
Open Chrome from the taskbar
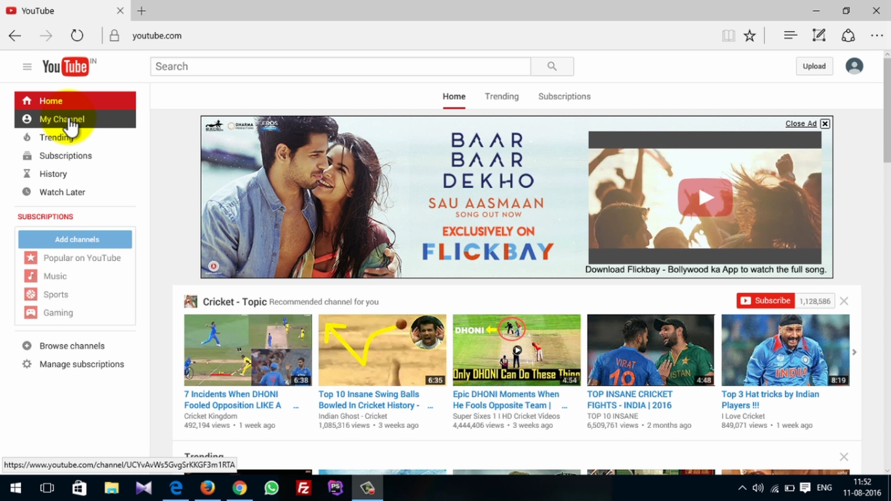tap(239, 488)
